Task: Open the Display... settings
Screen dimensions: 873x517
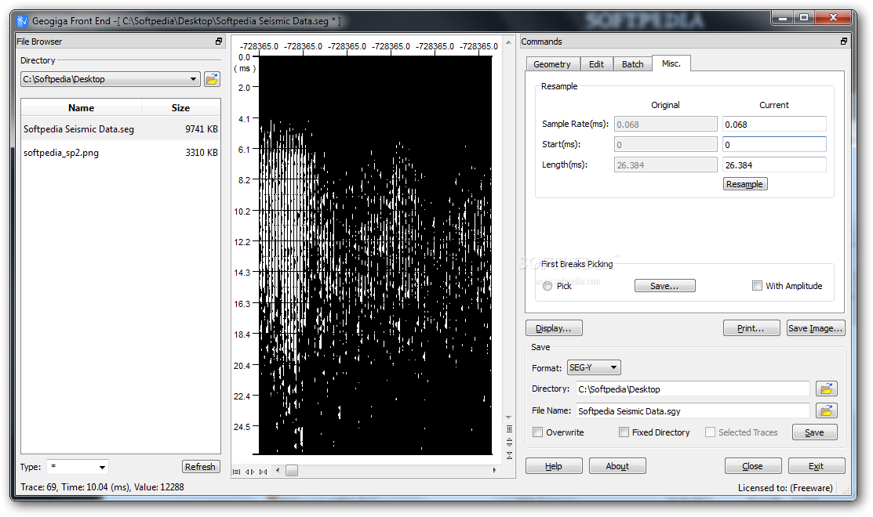Action: (x=554, y=328)
